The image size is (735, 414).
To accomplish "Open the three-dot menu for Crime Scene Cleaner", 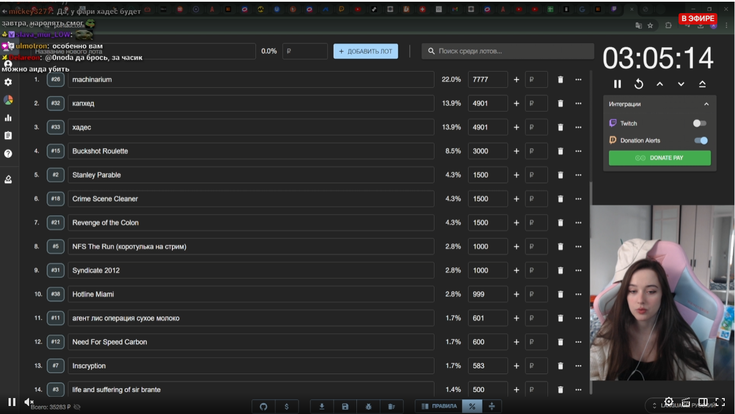I will (578, 199).
